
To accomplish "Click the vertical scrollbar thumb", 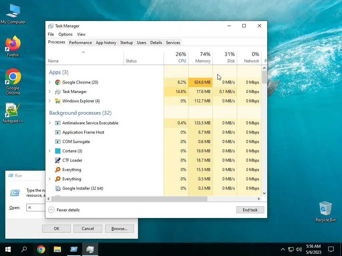I will (x=264, y=77).
